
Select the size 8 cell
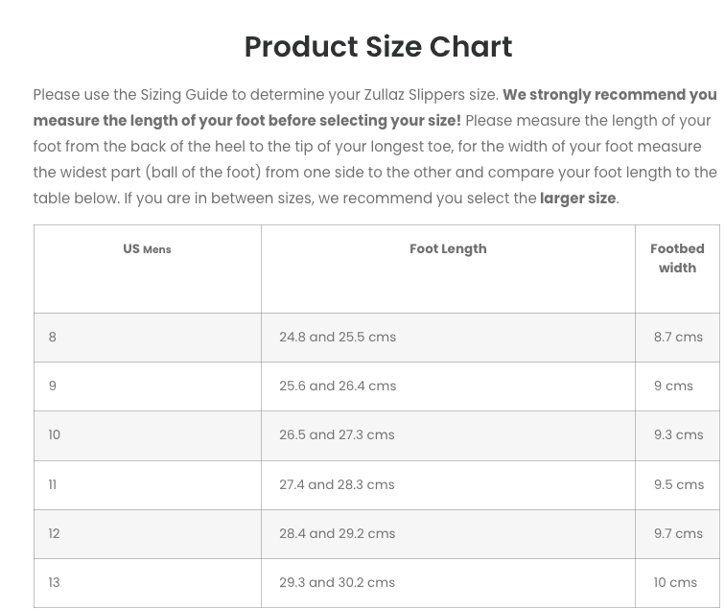[53, 338]
